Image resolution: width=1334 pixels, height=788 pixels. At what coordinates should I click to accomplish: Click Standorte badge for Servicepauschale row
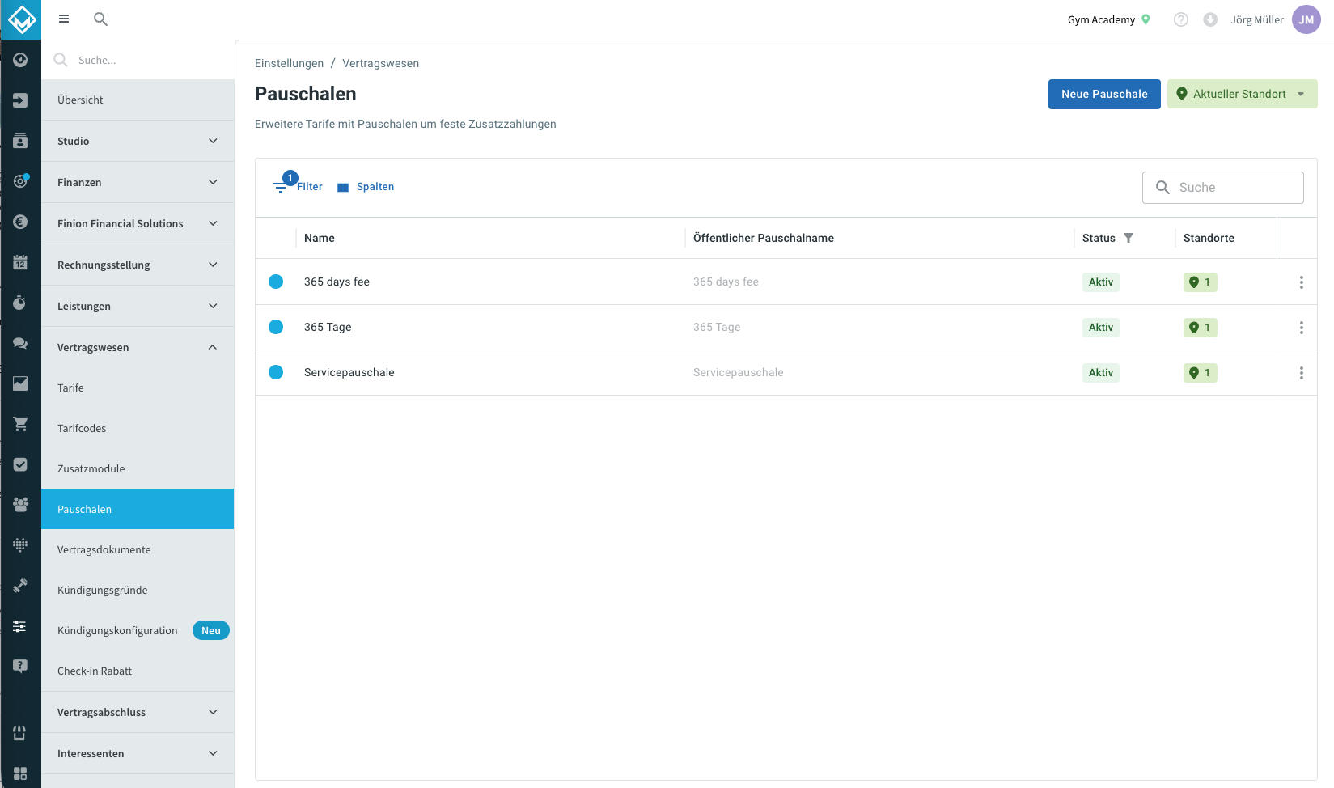pos(1200,373)
